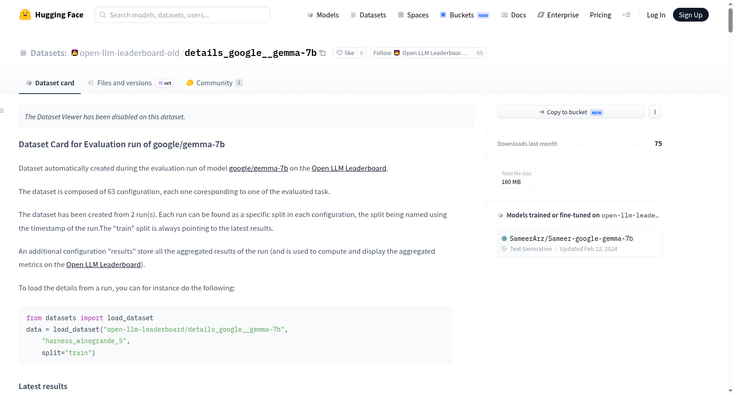
Task: Focus the search models and datasets field
Action: click(x=183, y=15)
